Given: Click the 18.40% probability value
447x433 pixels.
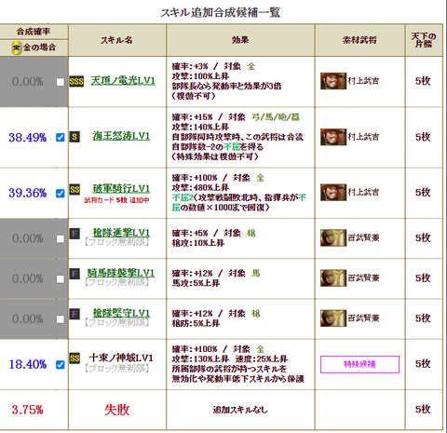Looking at the screenshot, I should (x=28, y=364).
